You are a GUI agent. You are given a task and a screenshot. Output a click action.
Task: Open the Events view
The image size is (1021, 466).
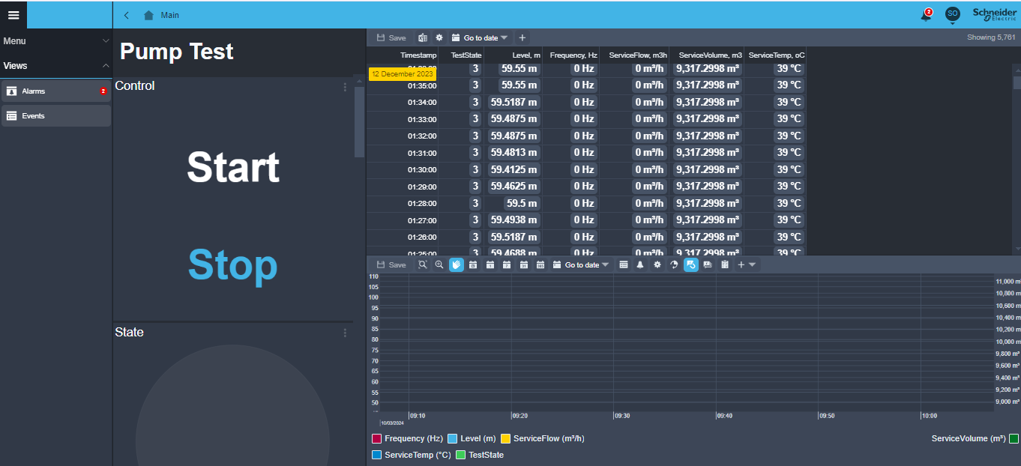click(x=56, y=116)
